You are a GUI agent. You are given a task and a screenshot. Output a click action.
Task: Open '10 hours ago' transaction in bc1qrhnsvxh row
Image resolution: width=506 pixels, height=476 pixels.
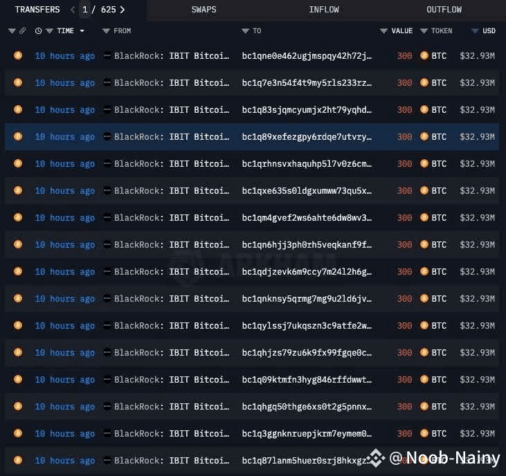pos(65,164)
